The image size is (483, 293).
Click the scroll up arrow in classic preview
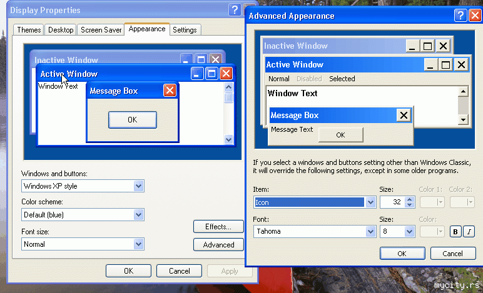click(x=463, y=91)
